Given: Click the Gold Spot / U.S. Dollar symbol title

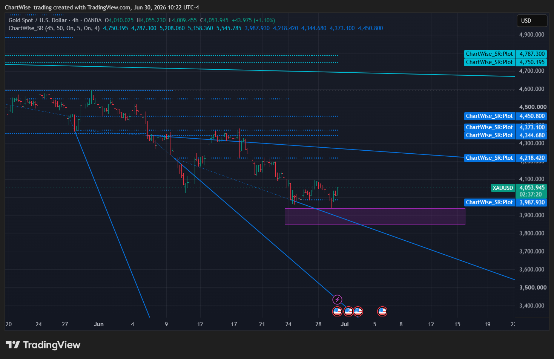Looking at the screenshot, I should [x=38, y=20].
